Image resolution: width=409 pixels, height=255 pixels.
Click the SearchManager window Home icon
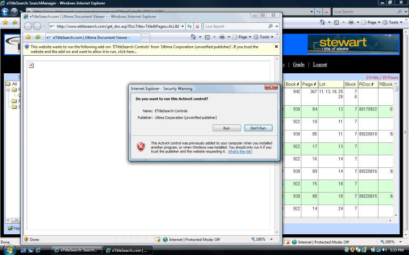click(322, 22)
